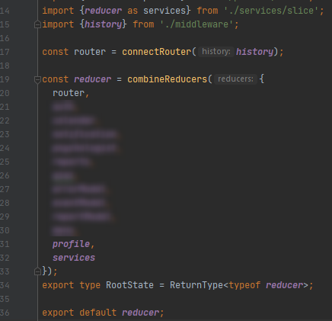Click the 'history:' parameter hint
Image resolution: width=332 pixels, height=321 pixels.
click(x=216, y=52)
